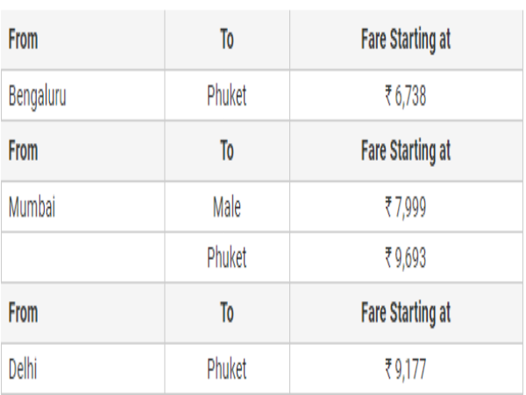Click the Delhi origin cell

tap(24, 367)
